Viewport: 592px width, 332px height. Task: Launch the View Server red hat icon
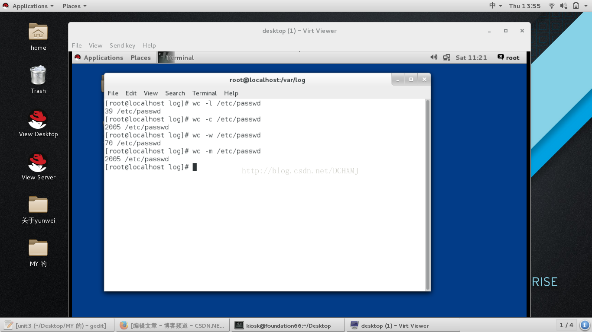38,162
